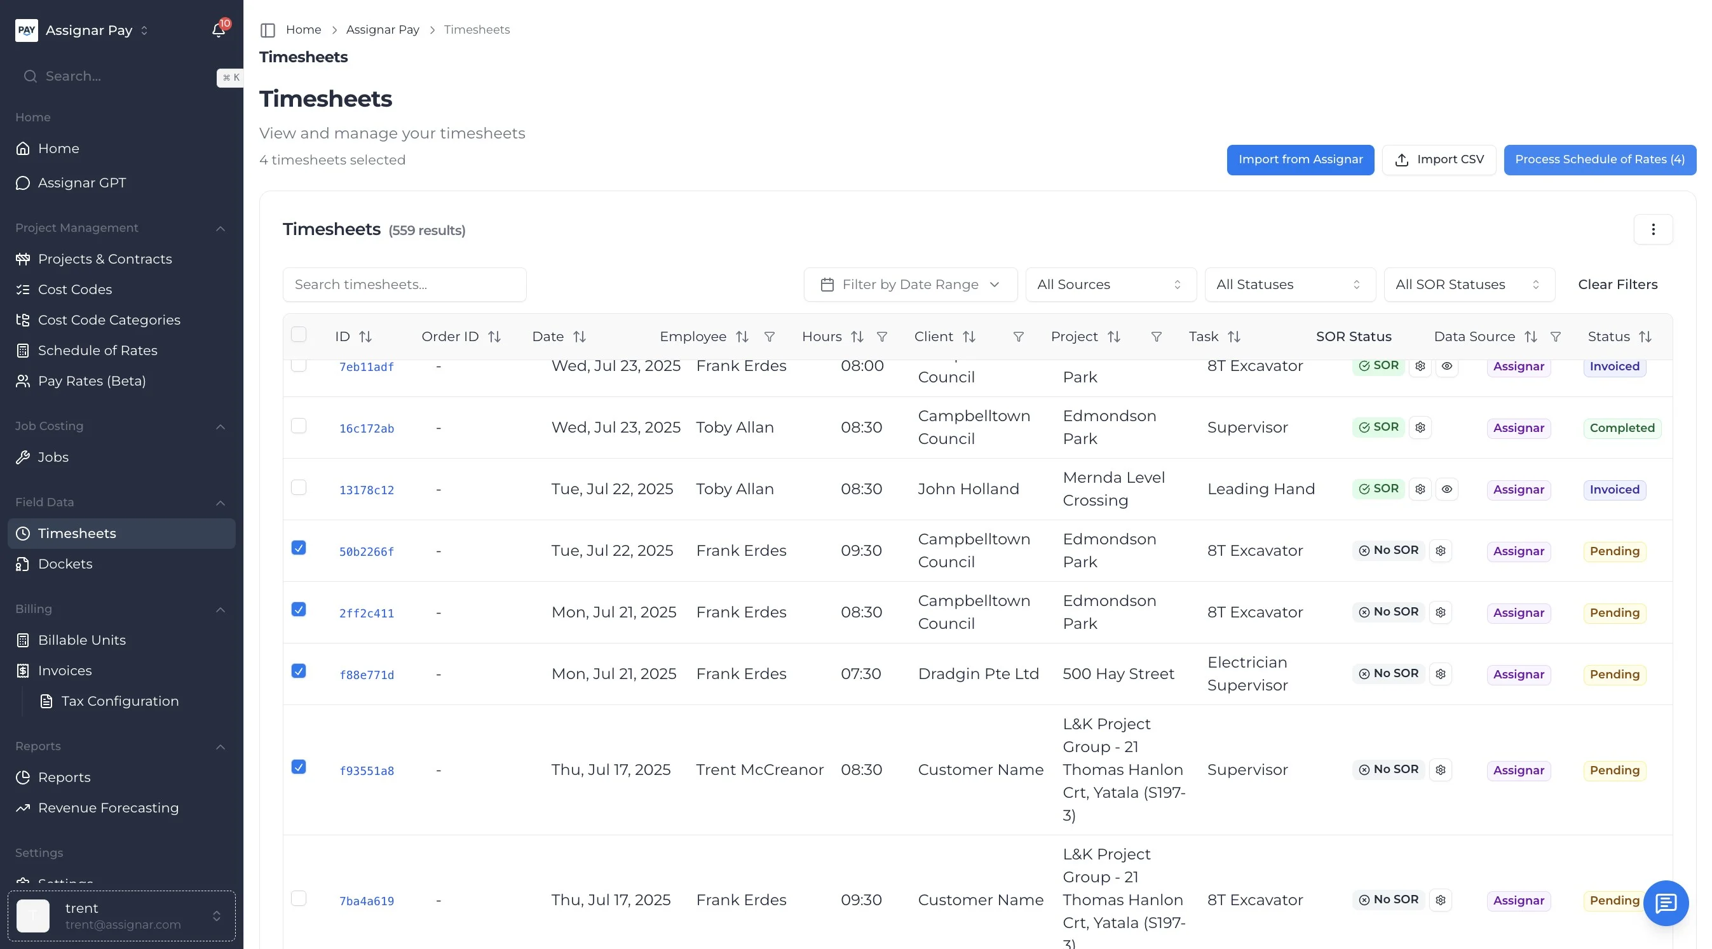1712x949 pixels.
Task: Open the three-dot table options menu
Action: point(1653,230)
